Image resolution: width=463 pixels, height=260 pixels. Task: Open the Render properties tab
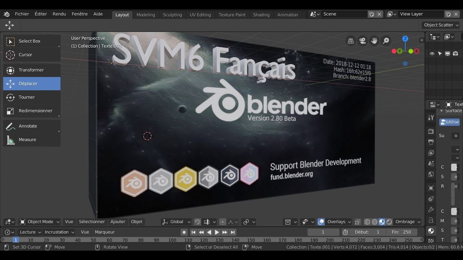[431, 131]
